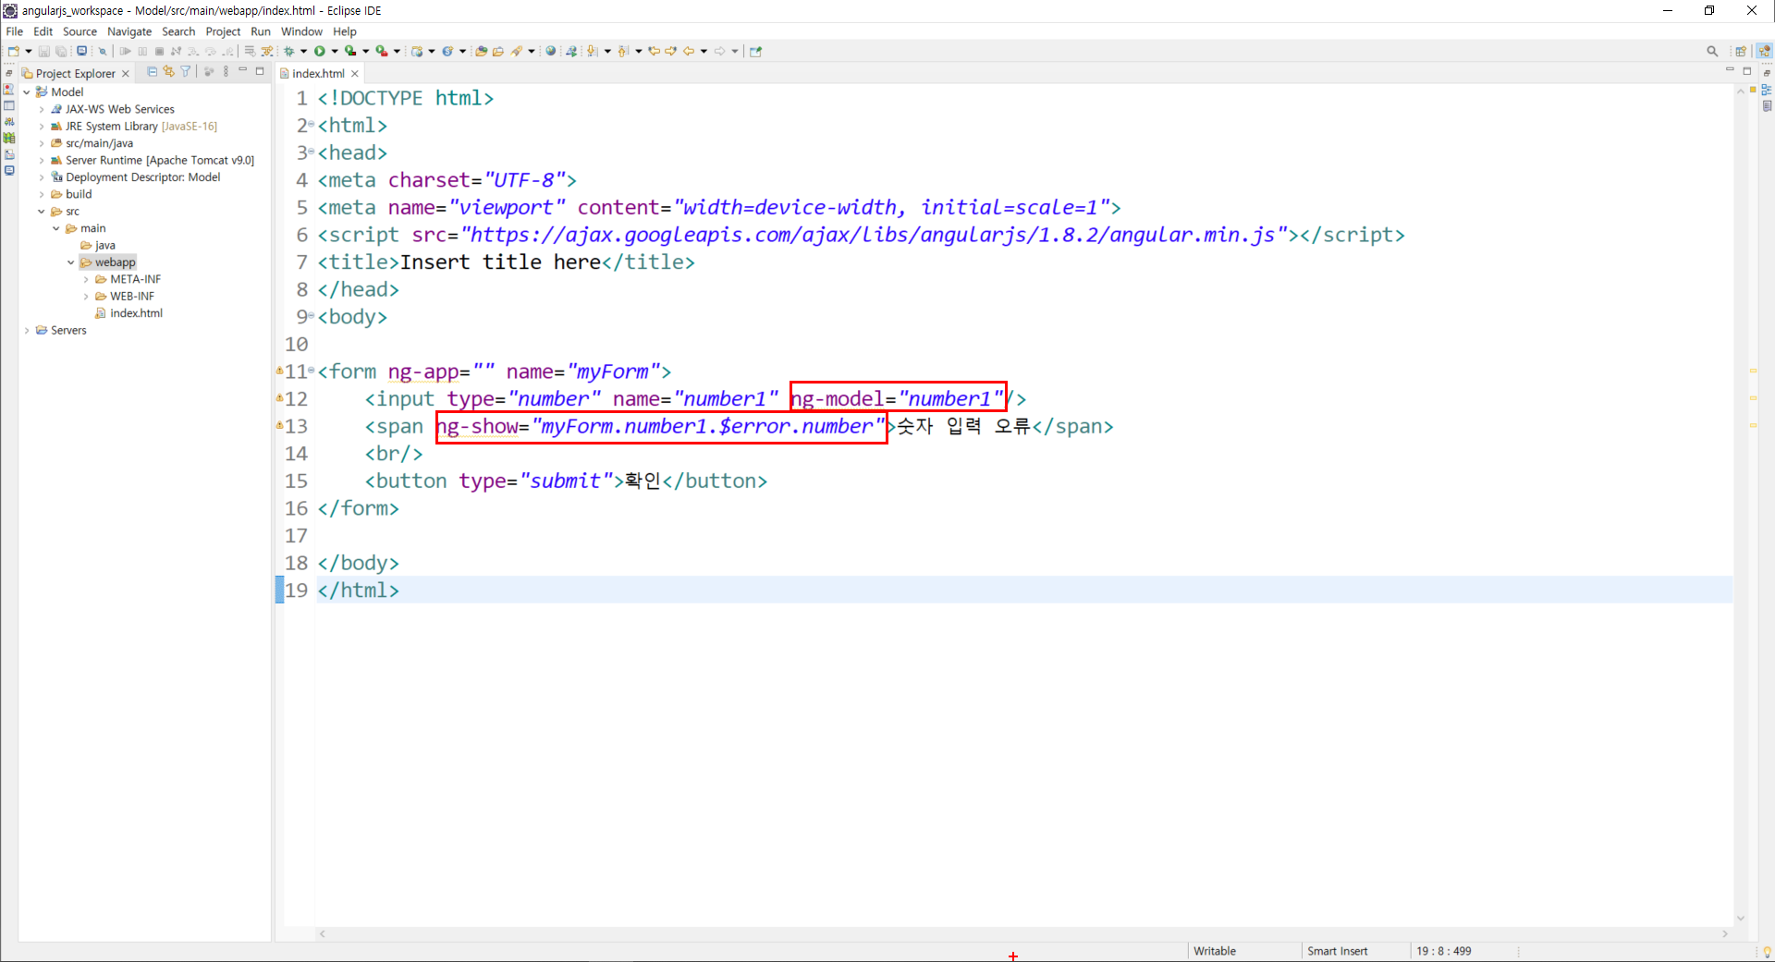Screen dimensions: 1775x962
Task: Expand the META-INF folder
Action: pos(86,279)
